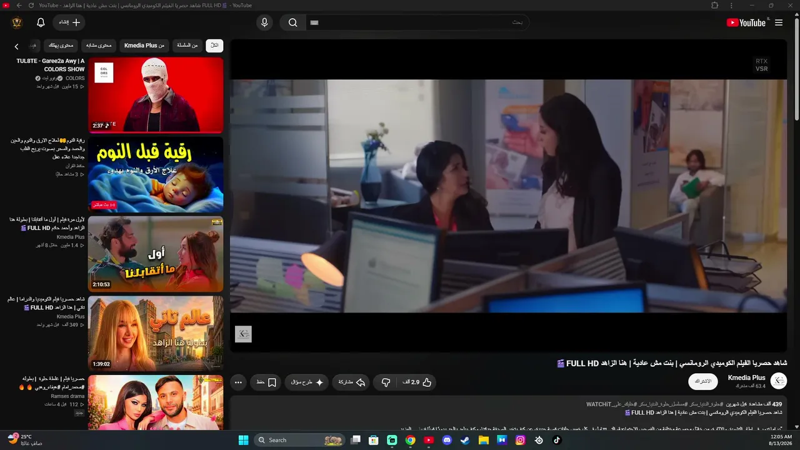Image resolution: width=800 pixels, height=450 pixels.
Task: Select the محتوى مشابه filter chip
Action: 99,45
